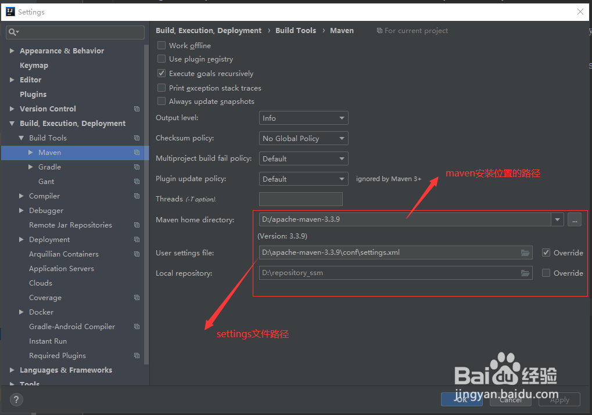Click project-level icon on Gant row

click(137, 182)
